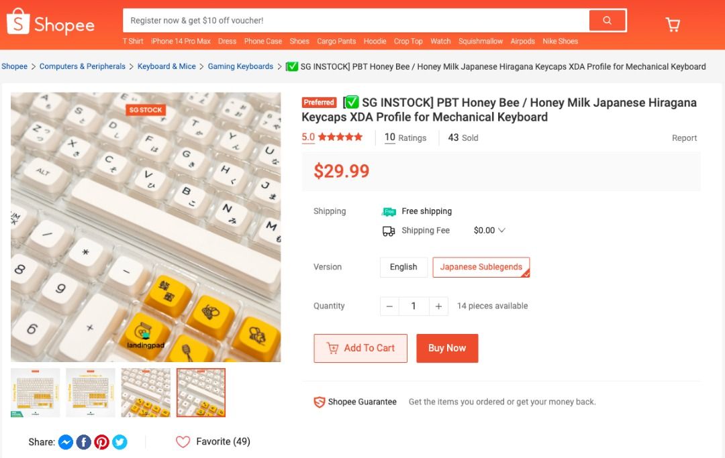Share the product via Messenger icon
Viewport: 725px width, 458px height.
pyautogui.click(x=66, y=442)
